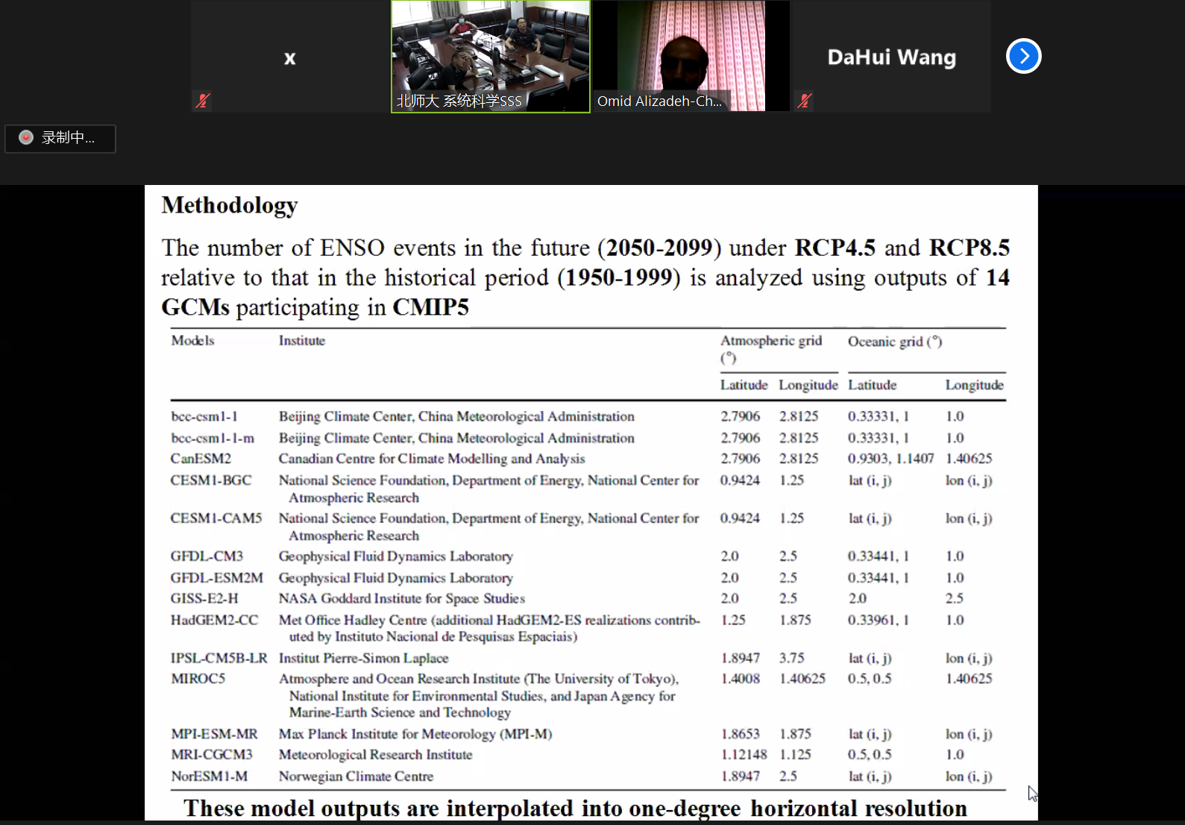
Task: Click the Methodology slide heading
Action: click(230, 205)
